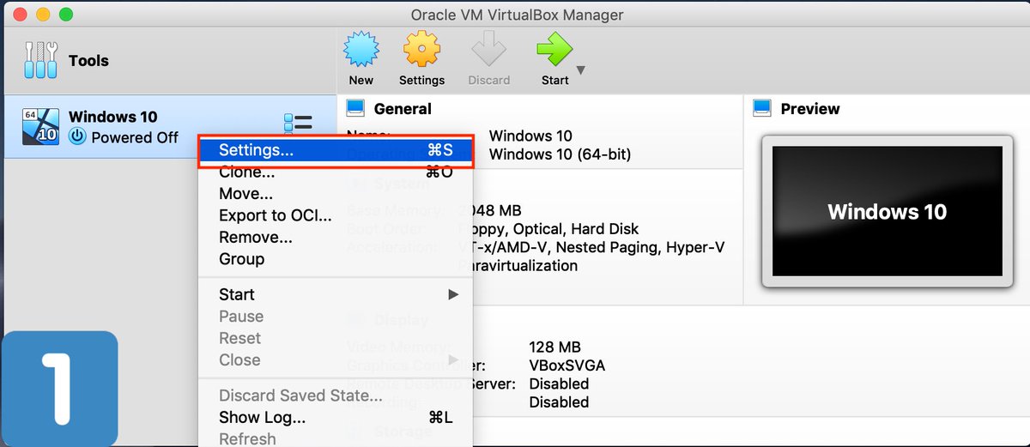Click the 'VBoxSVGA' graphics controller value
Screen dimensions: 1030x447
tap(566, 365)
